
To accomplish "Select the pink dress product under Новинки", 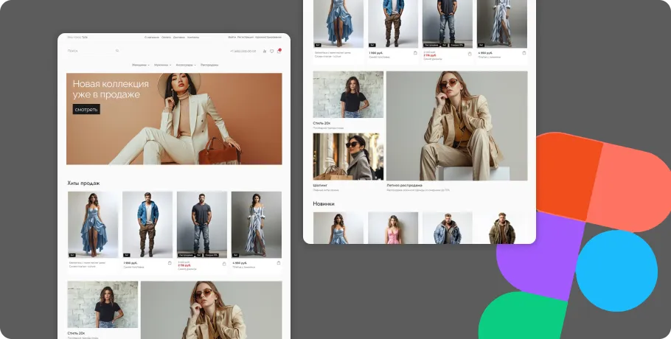I will (393, 228).
